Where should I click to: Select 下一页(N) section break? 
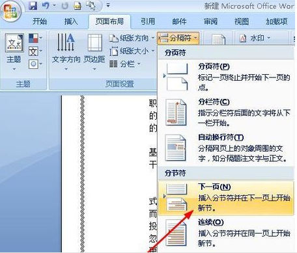tap(226, 198)
